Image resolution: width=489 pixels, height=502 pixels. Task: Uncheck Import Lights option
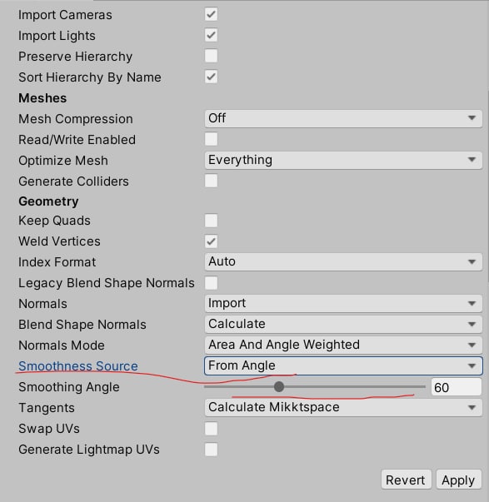click(x=211, y=35)
